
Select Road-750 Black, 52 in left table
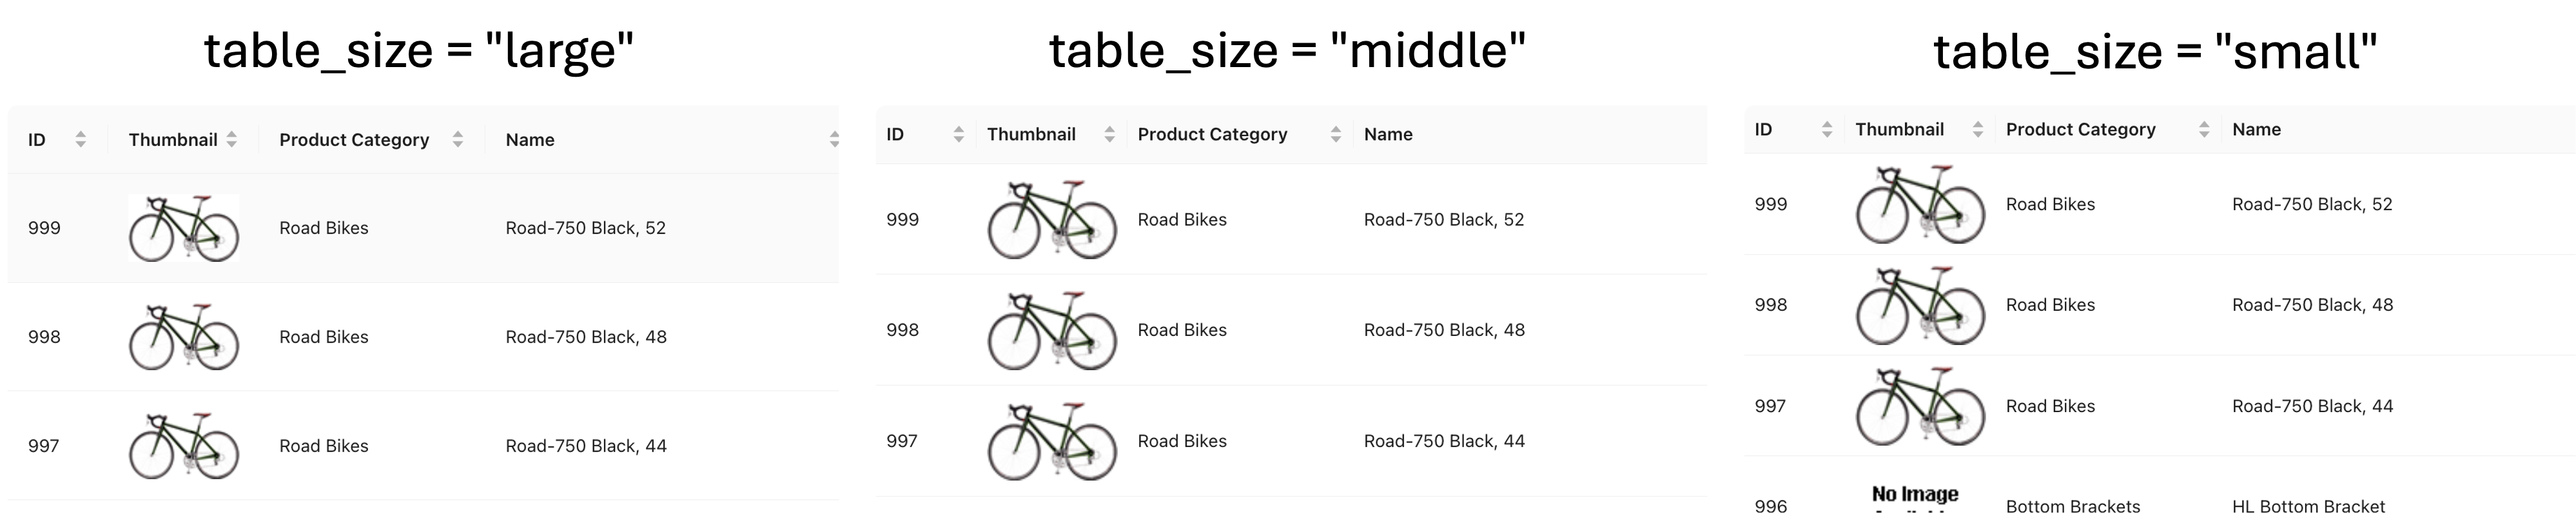[x=585, y=228]
